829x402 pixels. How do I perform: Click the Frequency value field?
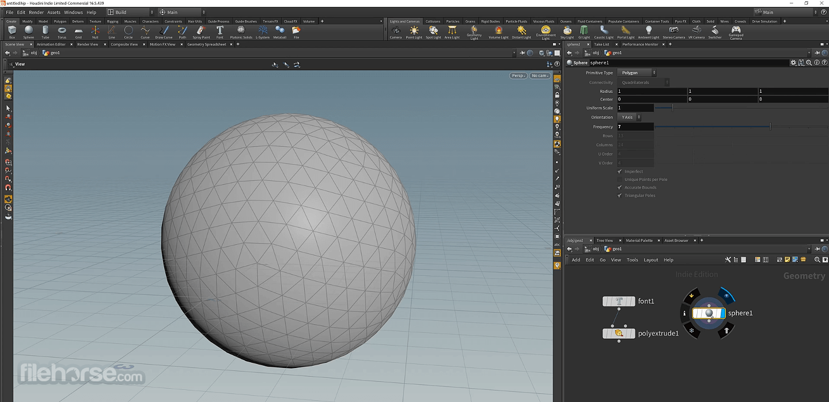[x=635, y=127]
